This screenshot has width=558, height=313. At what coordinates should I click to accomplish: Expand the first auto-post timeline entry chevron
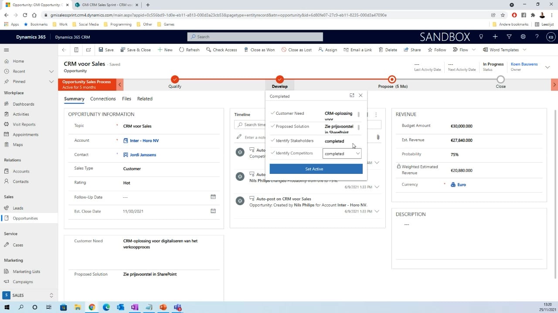tap(377, 163)
